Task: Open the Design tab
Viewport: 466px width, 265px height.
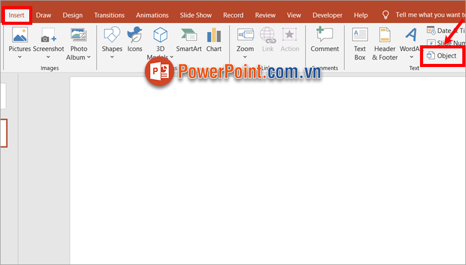Action: 73,15
